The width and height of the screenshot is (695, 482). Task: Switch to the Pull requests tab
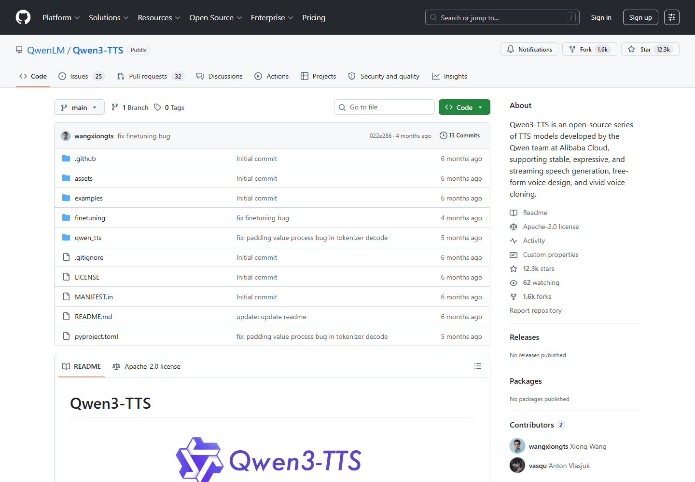pyautogui.click(x=151, y=76)
